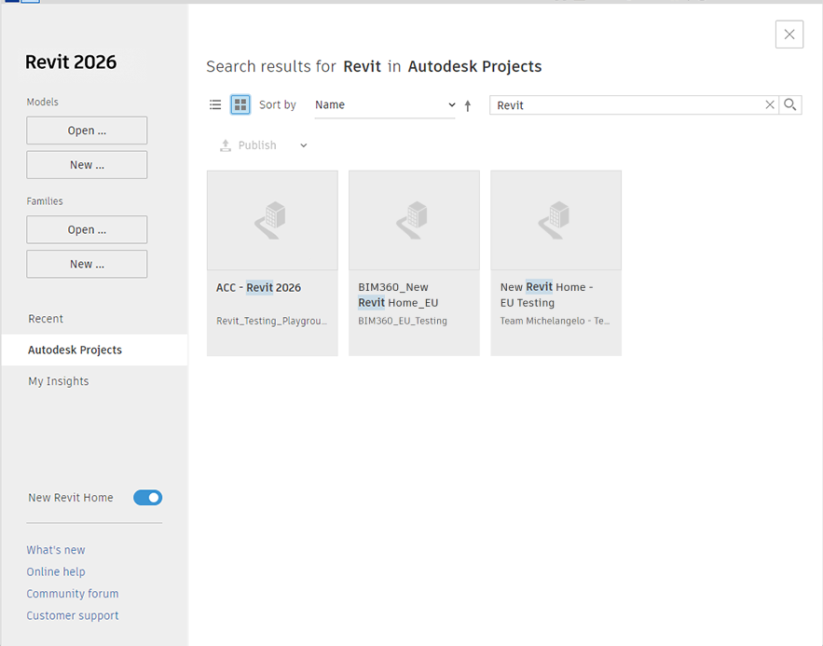This screenshot has width=823, height=646.
Task: Clear the search field with X icon
Action: (x=770, y=105)
